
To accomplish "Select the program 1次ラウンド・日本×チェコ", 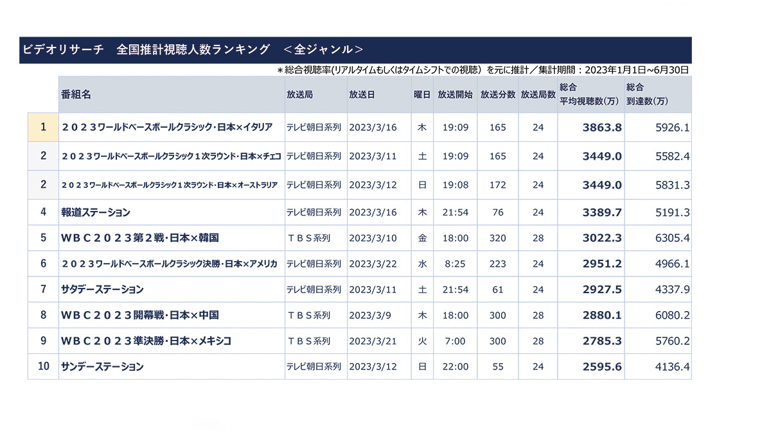I will tap(170, 156).
